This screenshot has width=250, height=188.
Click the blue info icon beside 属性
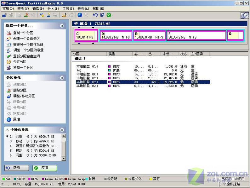click(9, 119)
